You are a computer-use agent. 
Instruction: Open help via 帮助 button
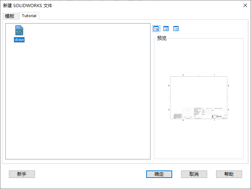229,174
